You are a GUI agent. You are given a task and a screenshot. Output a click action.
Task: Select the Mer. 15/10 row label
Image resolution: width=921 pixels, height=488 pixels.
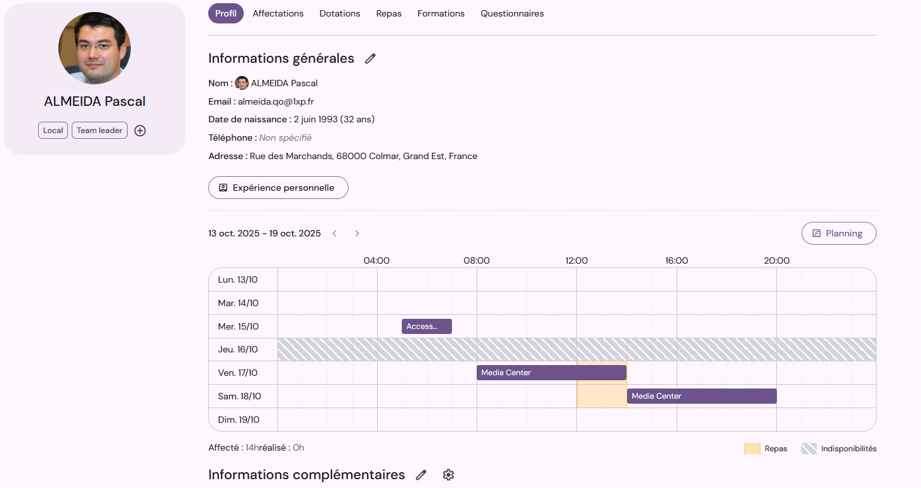click(x=238, y=326)
